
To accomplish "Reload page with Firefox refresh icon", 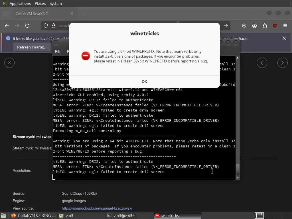I will pyautogui.click(x=27, y=26).
